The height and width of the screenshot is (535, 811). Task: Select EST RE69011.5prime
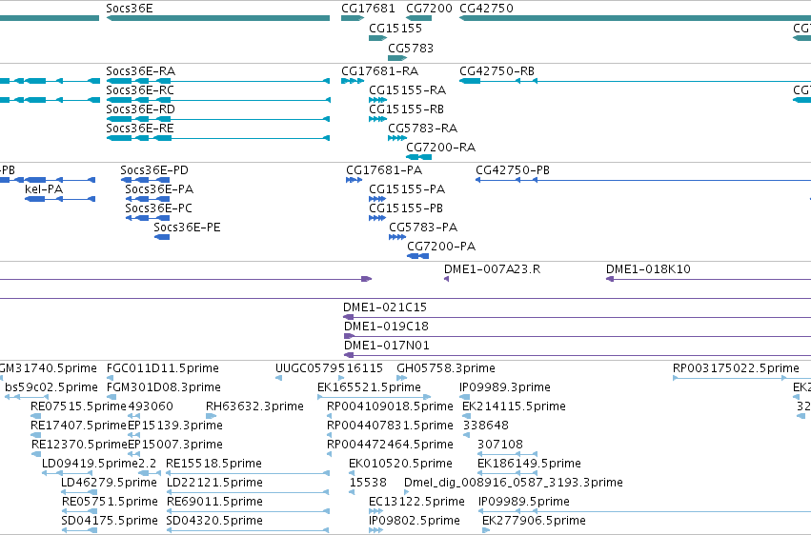pyautogui.click(x=249, y=512)
